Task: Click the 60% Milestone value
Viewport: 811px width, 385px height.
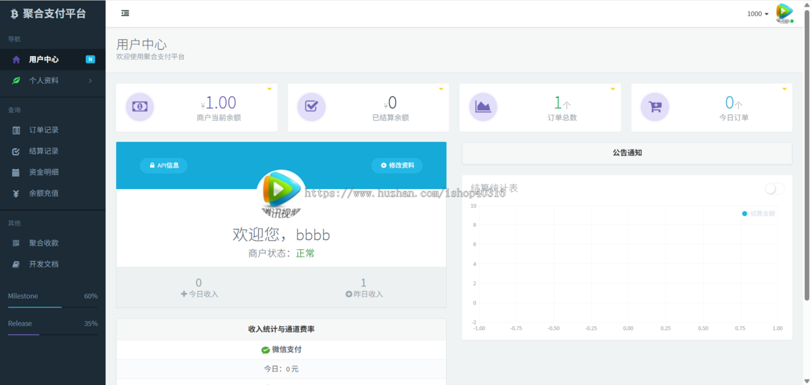Action: pyautogui.click(x=91, y=297)
